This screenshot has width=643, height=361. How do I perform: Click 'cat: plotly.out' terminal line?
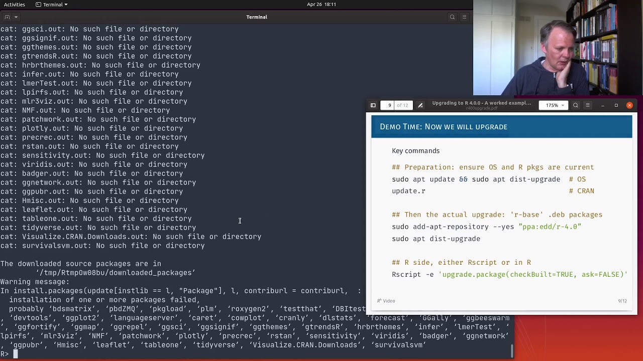[x=91, y=128]
